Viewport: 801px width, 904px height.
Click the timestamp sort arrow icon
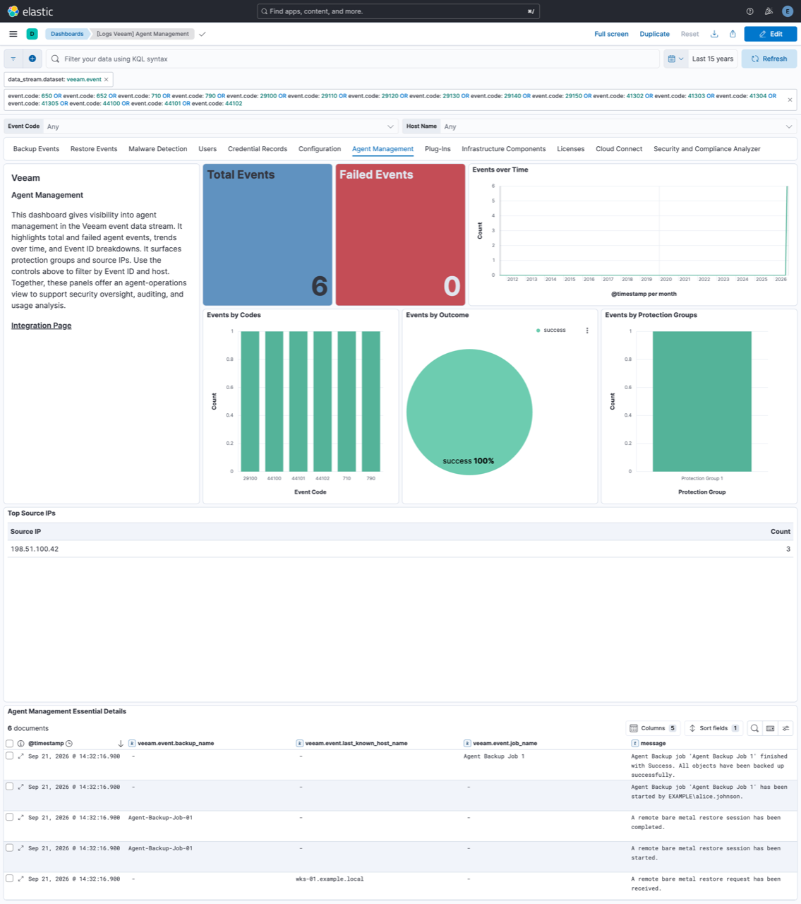pos(121,744)
